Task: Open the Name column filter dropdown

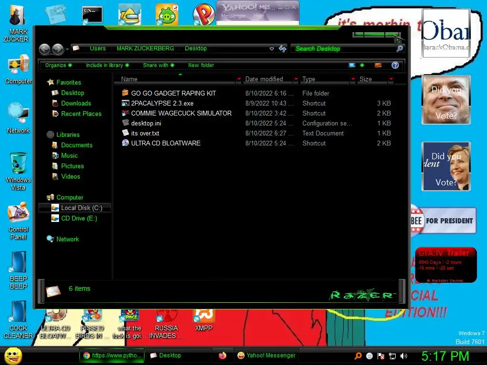Action: click(x=239, y=79)
